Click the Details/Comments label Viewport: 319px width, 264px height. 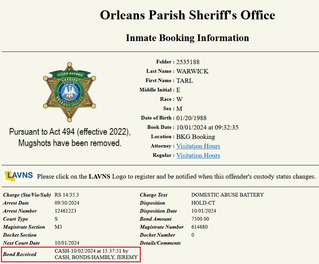160,243
